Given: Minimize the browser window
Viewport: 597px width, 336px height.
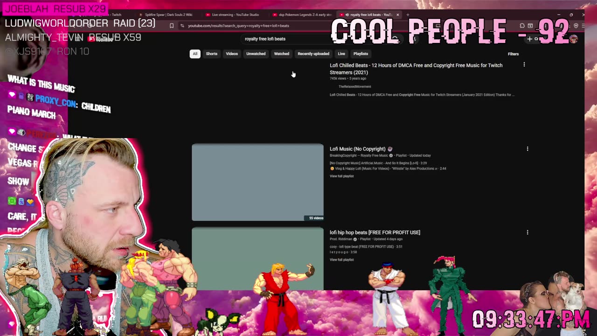Looking at the screenshot, I should click(559, 15).
